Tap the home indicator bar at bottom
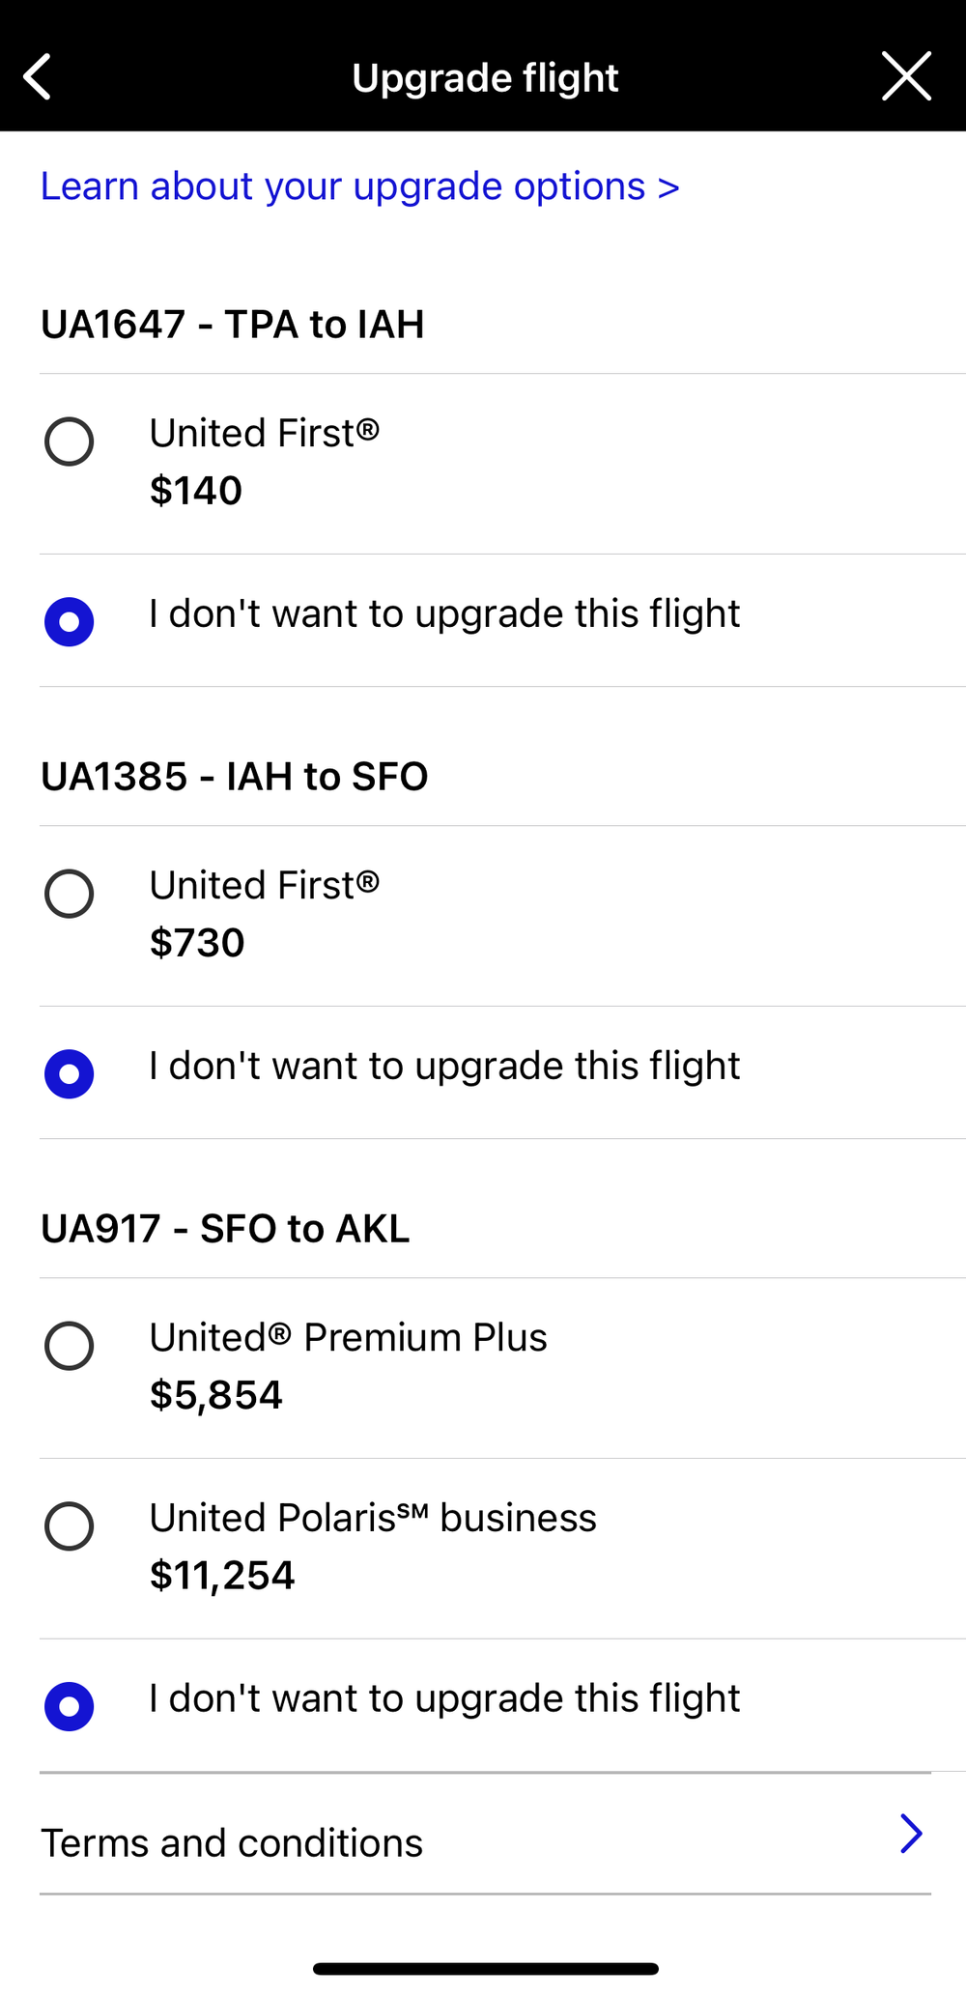This screenshot has width=966, height=1995. [x=485, y=1969]
